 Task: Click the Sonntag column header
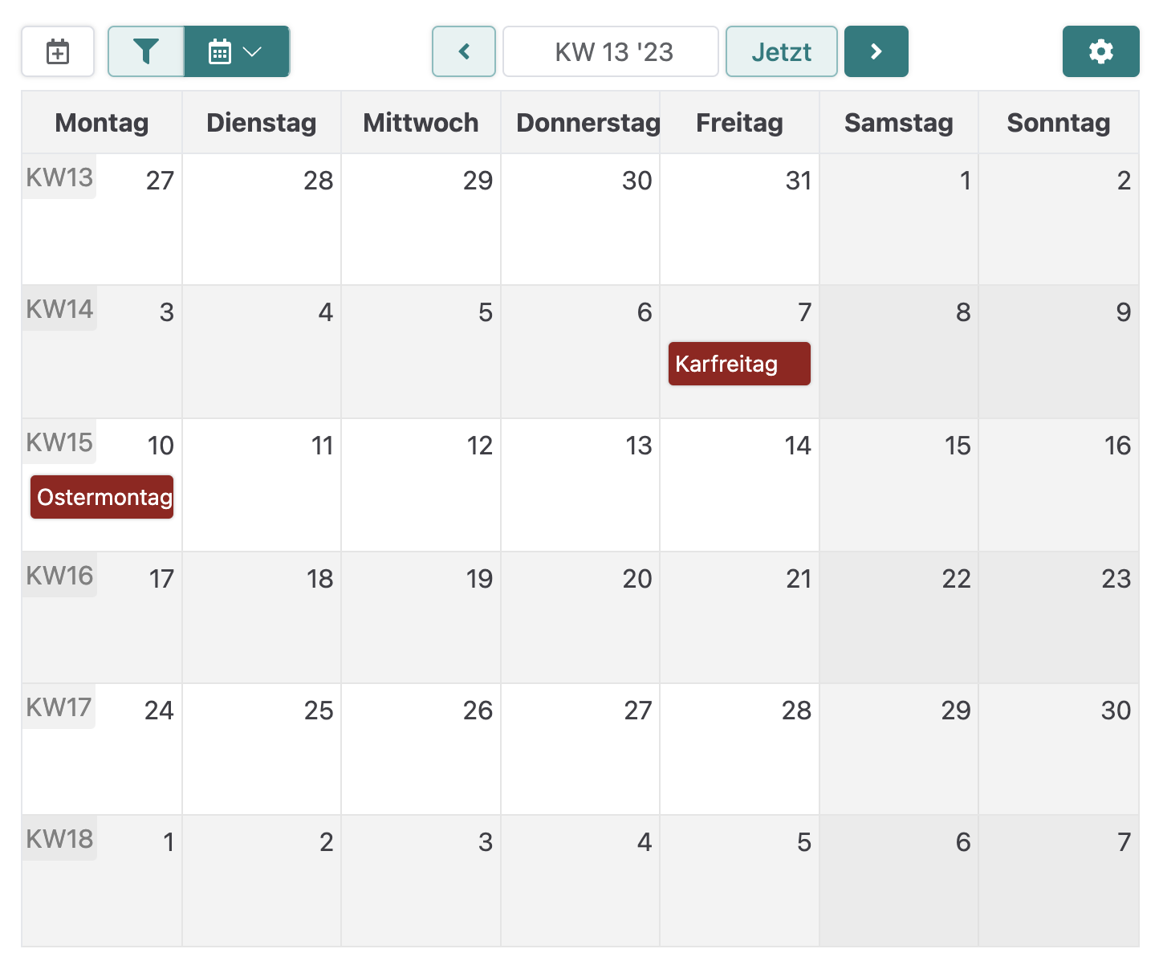1058,123
